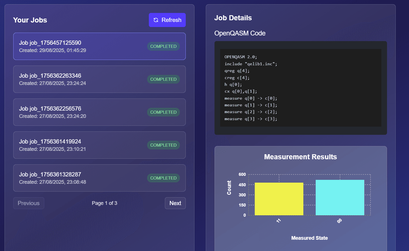Open job_1756361419924 details
The width and height of the screenshot is (409, 251).
point(100,145)
